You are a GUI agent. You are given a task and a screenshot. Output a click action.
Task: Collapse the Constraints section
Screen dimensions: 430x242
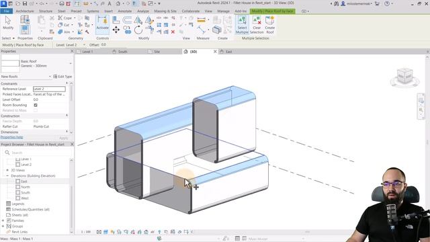pyautogui.click(x=67, y=83)
